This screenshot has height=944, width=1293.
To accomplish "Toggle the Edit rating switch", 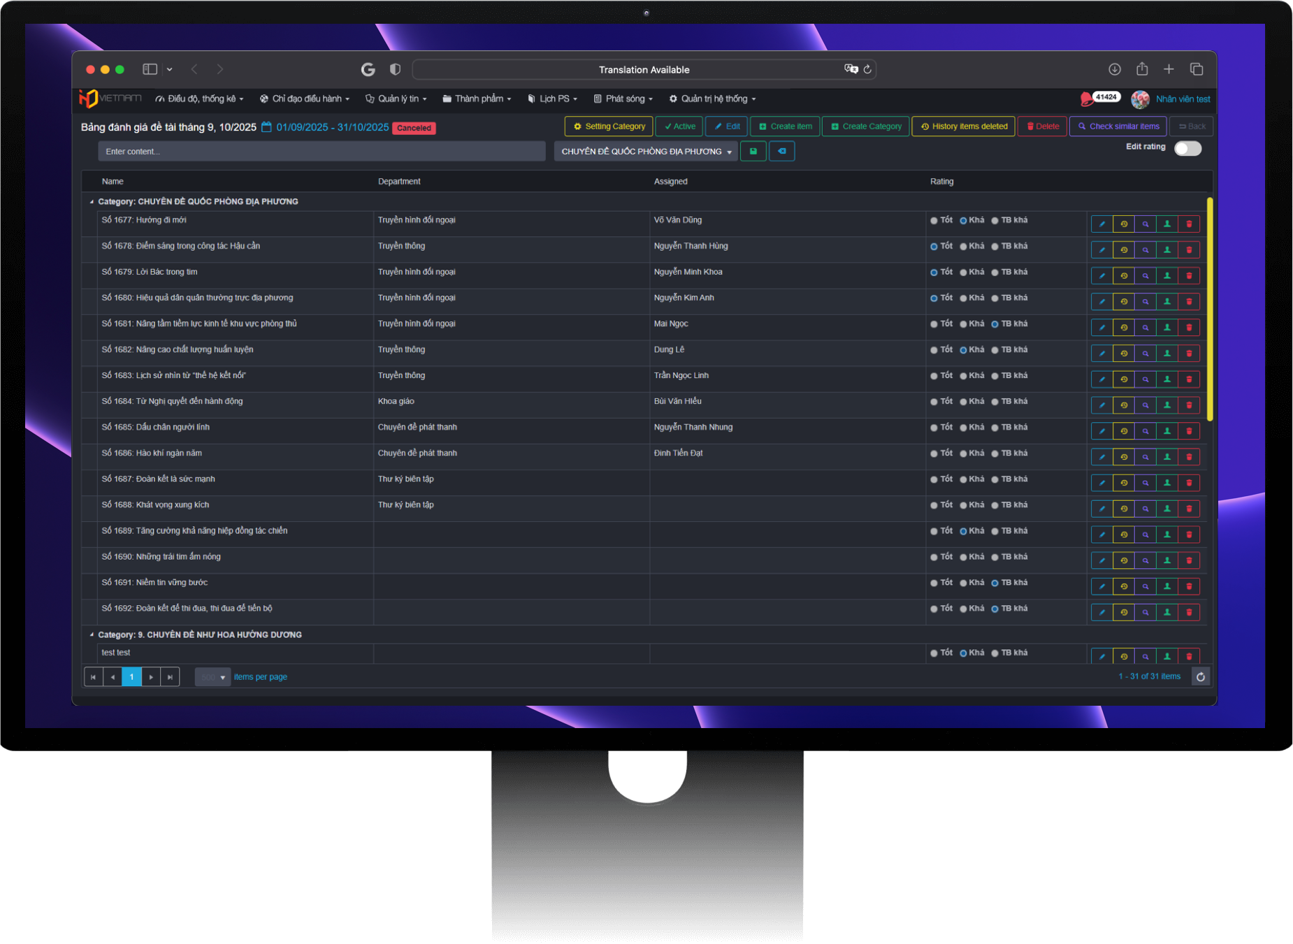I will 1187,149.
